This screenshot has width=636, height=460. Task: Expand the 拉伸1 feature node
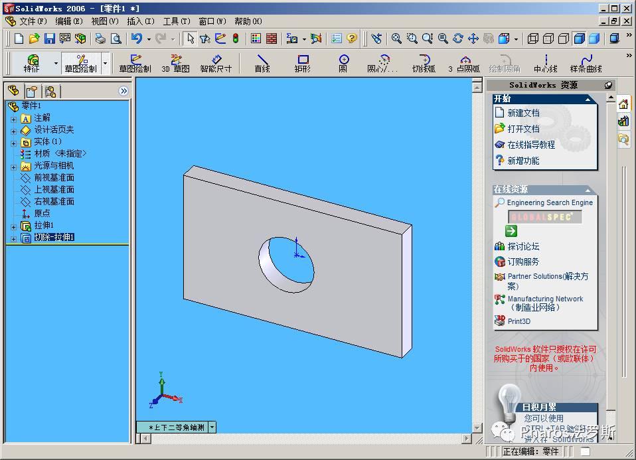click(13, 227)
